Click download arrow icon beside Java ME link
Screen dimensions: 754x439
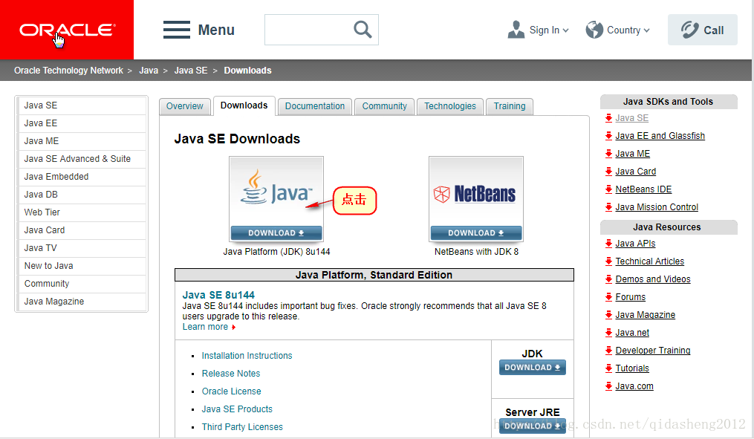tap(609, 153)
